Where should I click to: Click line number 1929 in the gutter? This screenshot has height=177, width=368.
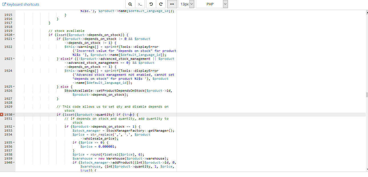coord(8,107)
